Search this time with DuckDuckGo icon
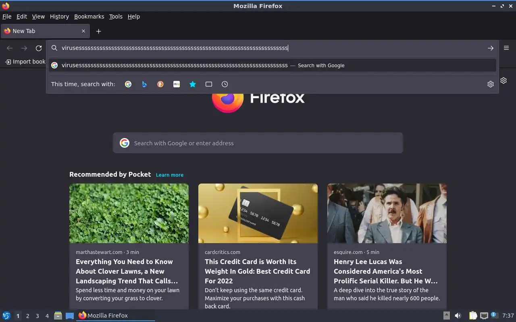This screenshot has height=322, width=516. (x=160, y=84)
